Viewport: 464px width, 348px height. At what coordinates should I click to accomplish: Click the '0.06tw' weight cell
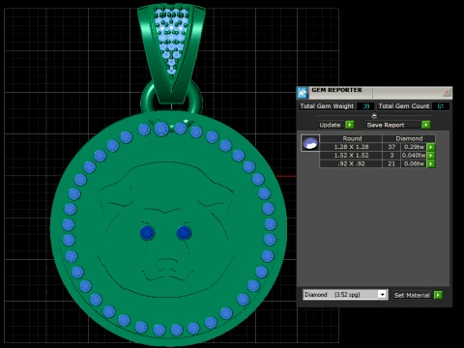pyautogui.click(x=414, y=163)
